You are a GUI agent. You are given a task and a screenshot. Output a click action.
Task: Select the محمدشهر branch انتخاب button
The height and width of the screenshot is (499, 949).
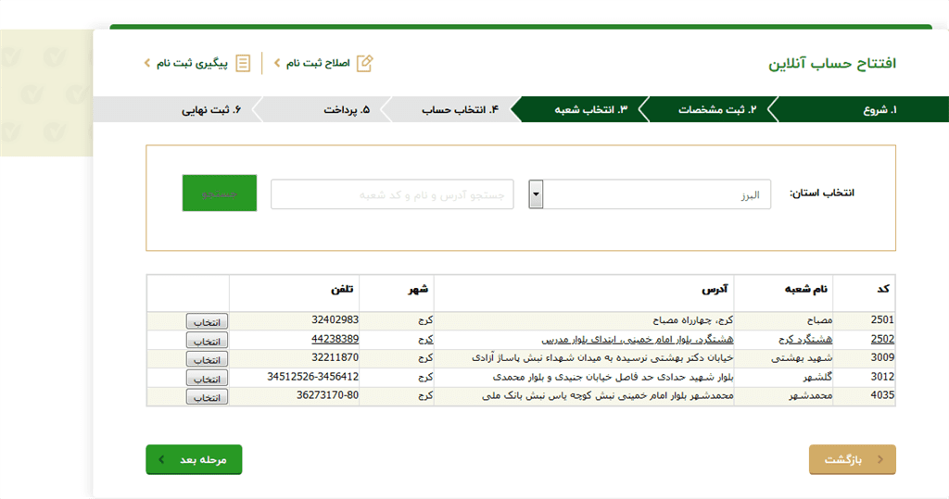[x=207, y=397]
